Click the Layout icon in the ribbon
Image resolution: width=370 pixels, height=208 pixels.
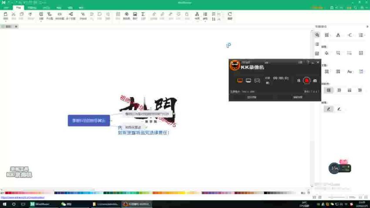[197, 14]
